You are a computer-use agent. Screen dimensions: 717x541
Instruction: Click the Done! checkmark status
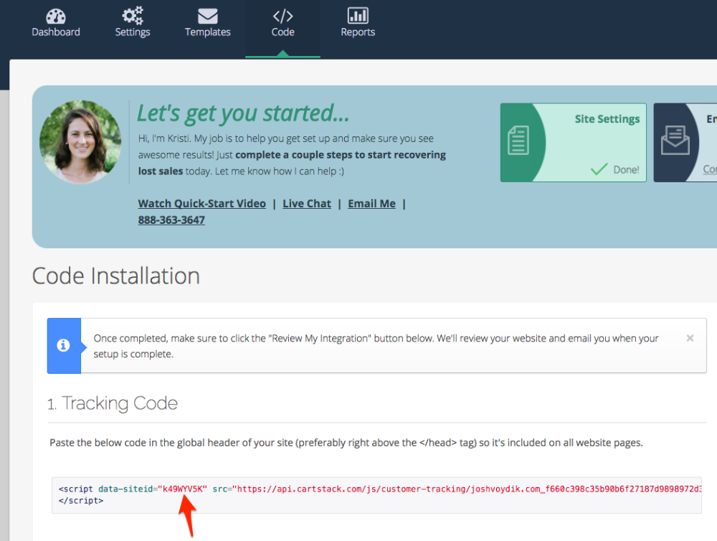pyautogui.click(x=614, y=169)
